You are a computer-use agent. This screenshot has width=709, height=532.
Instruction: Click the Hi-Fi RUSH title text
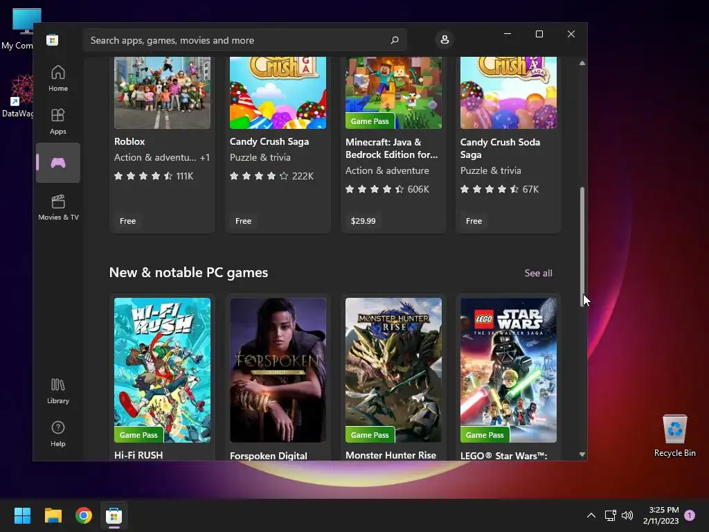[x=138, y=455]
